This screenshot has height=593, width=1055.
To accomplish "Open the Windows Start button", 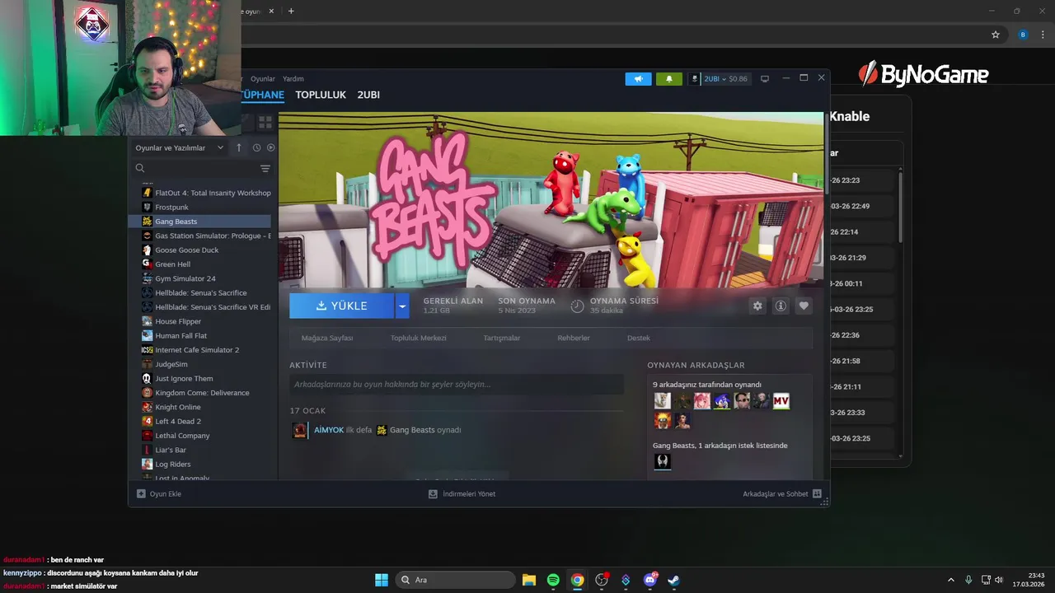I will tap(382, 580).
